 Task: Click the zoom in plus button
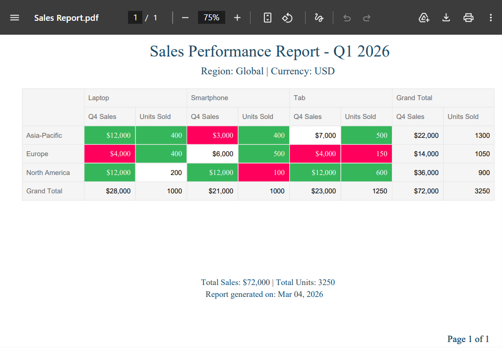(x=237, y=17)
